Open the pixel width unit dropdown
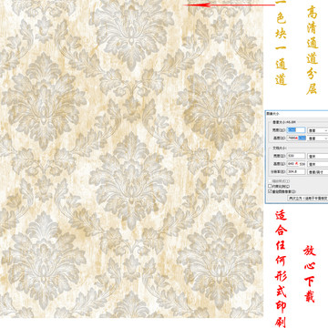 tap(318, 130)
